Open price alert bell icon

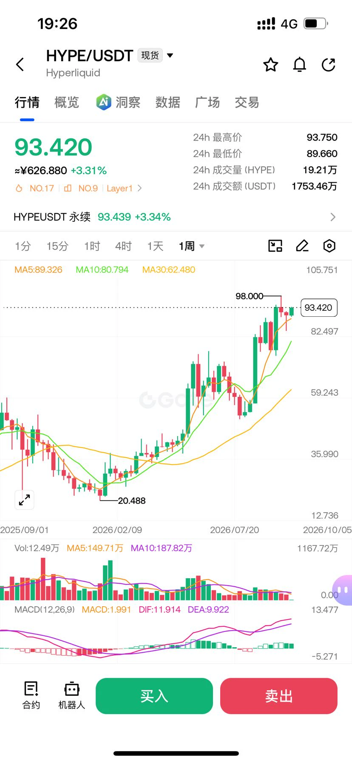(300, 65)
